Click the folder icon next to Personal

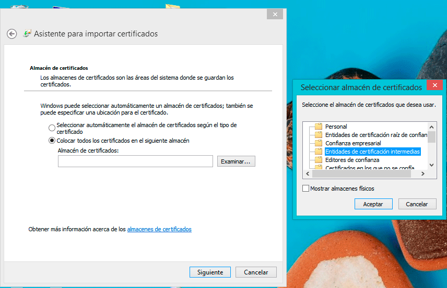pos(319,126)
